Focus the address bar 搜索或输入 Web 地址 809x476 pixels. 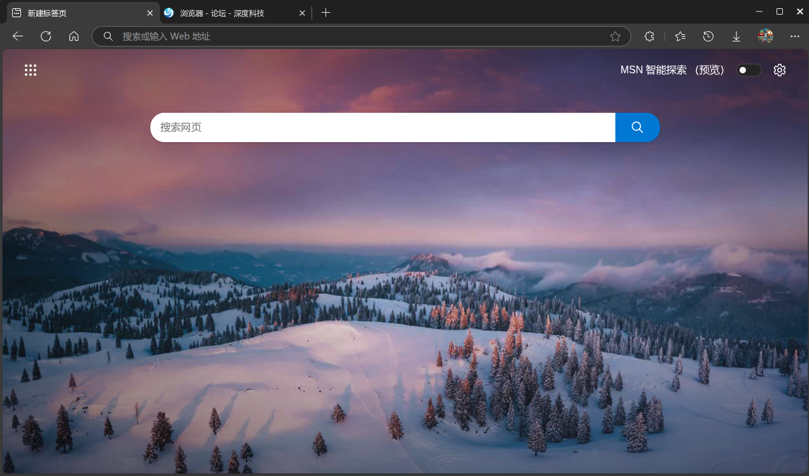click(361, 36)
